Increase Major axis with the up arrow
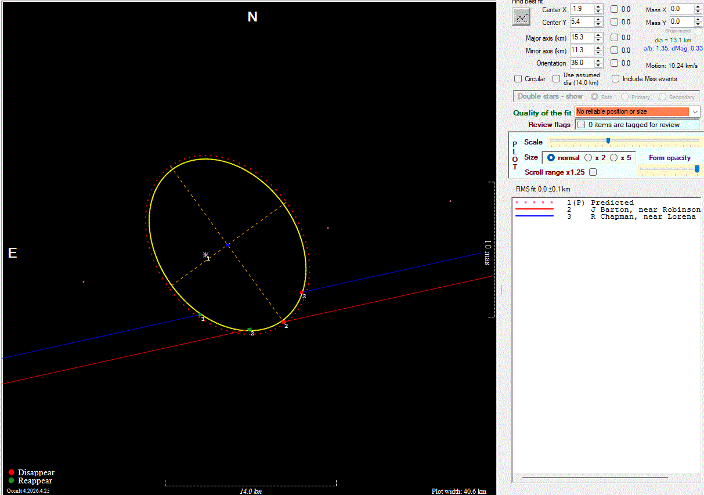 [598, 35]
